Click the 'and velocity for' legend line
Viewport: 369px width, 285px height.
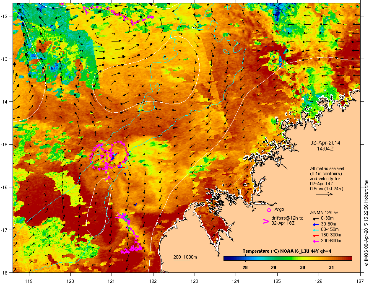325,179
